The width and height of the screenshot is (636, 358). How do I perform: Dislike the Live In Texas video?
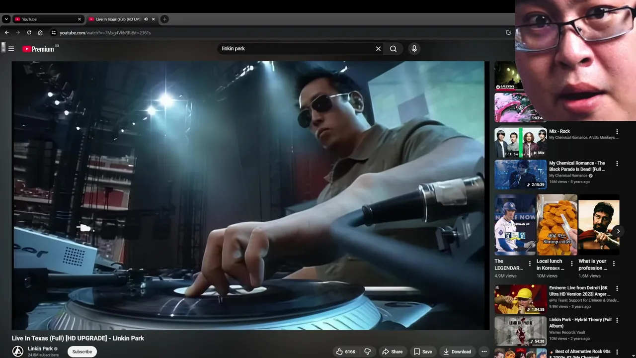[x=368, y=352]
